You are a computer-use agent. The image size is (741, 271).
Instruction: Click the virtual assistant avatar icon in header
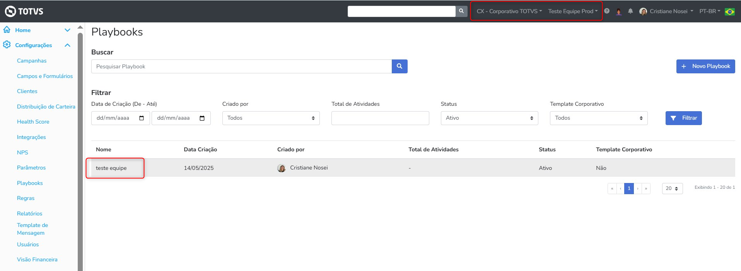[619, 12]
